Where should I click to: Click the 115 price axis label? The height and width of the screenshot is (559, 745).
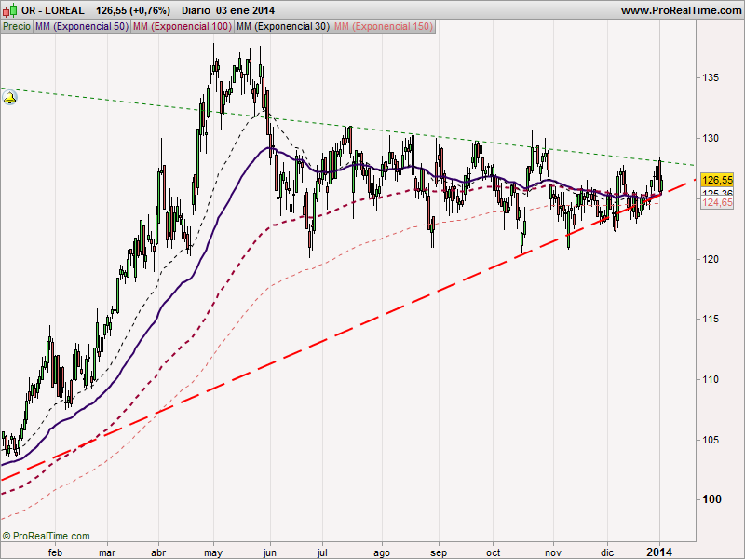click(x=711, y=319)
